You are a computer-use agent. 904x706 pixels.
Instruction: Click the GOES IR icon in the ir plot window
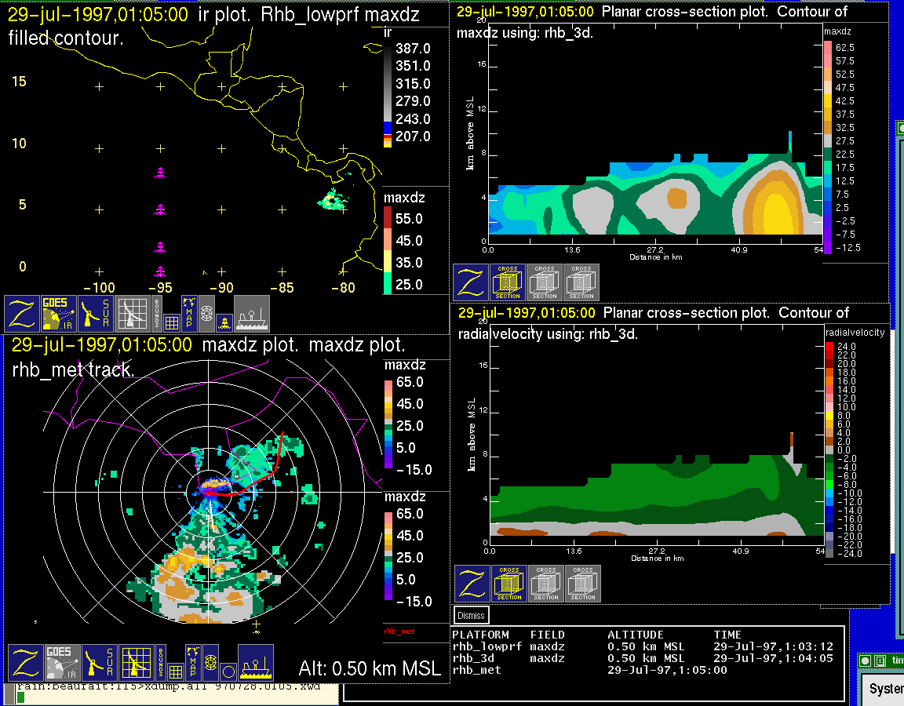point(60,314)
